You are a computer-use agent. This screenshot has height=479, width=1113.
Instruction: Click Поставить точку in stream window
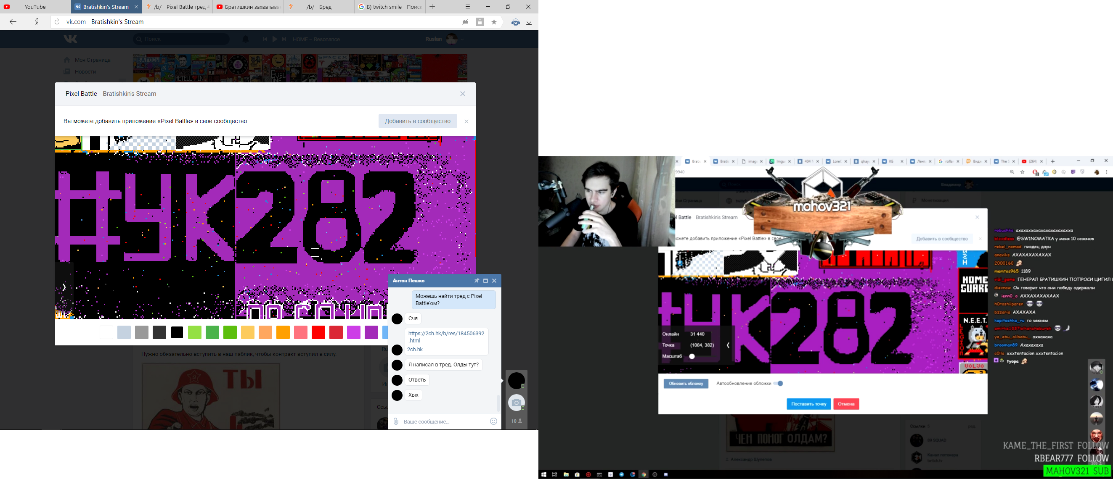pos(808,404)
